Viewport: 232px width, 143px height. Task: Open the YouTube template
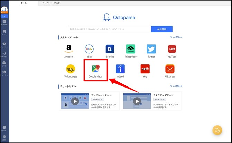[x=172, y=51]
